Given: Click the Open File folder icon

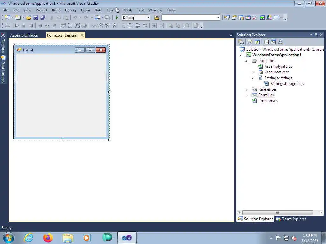Looking at the screenshot, I should point(28,18).
